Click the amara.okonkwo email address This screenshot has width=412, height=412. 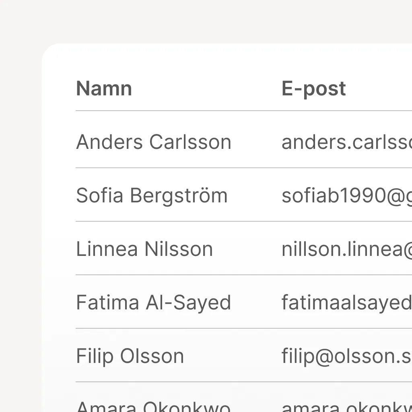click(x=346, y=406)
